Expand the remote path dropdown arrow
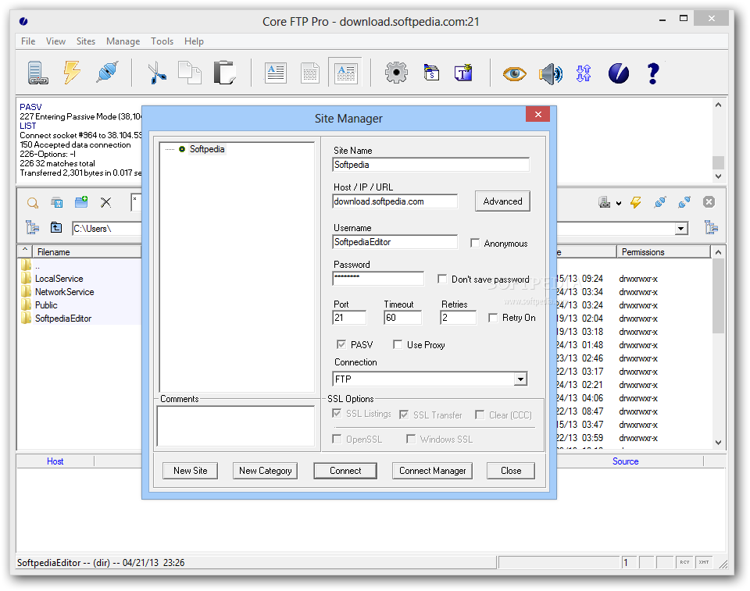This screenshot has width=750, height=591. pos(681,228)
